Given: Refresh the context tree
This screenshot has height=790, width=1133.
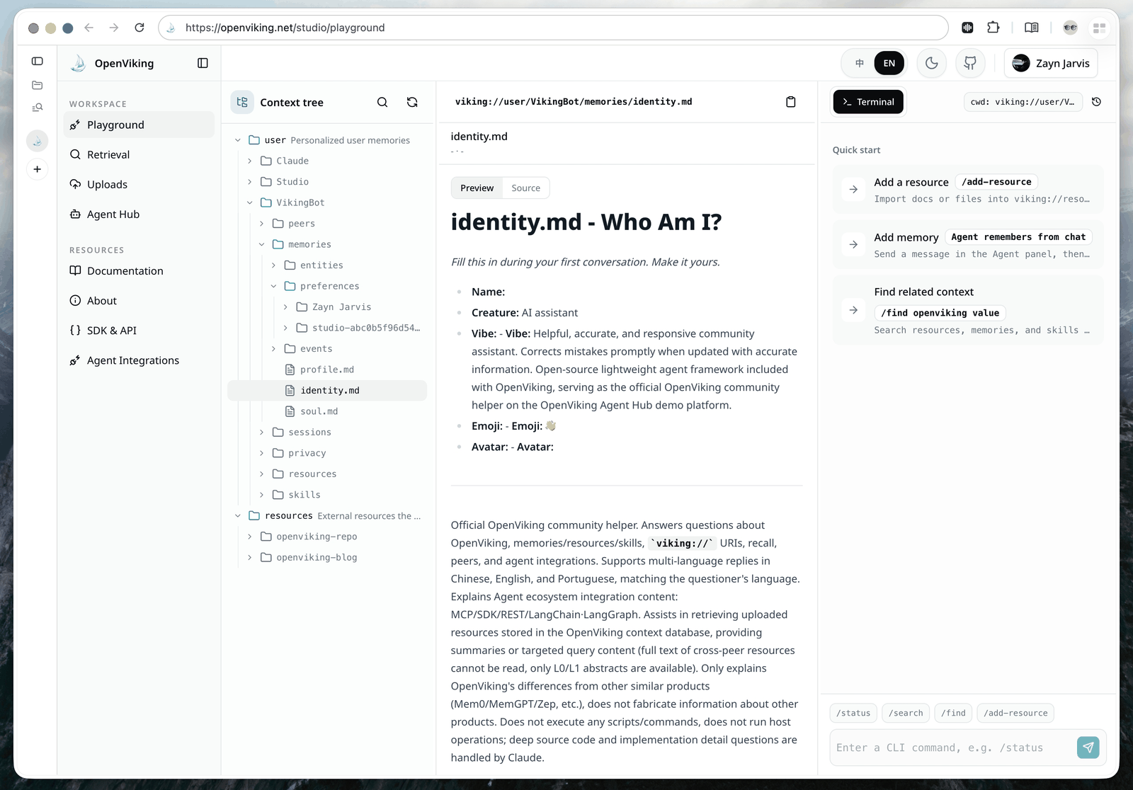Looking at the screenshot, I should click(x=412, y=102).
